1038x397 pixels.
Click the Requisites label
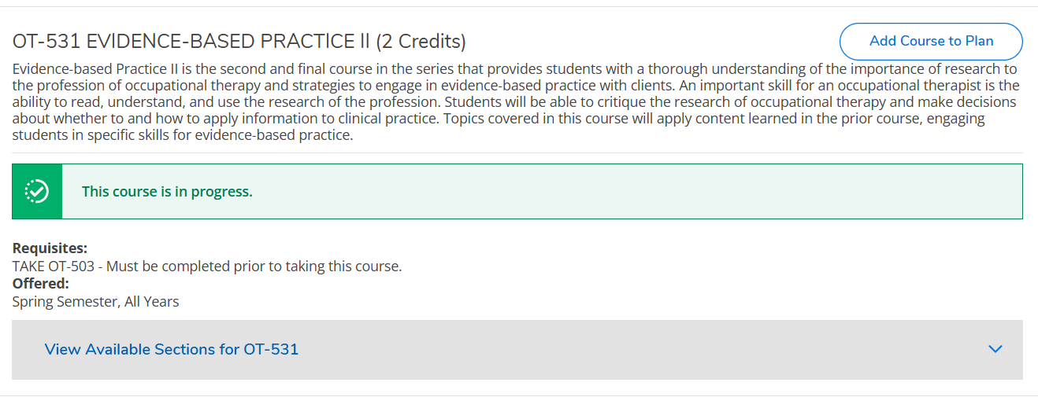click(x=50, y=248)
